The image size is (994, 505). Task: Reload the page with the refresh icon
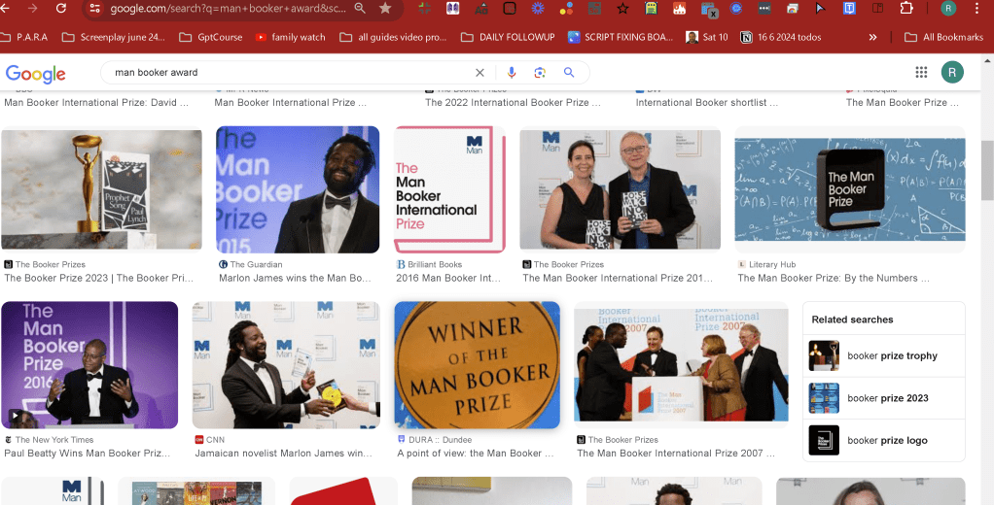61,8
